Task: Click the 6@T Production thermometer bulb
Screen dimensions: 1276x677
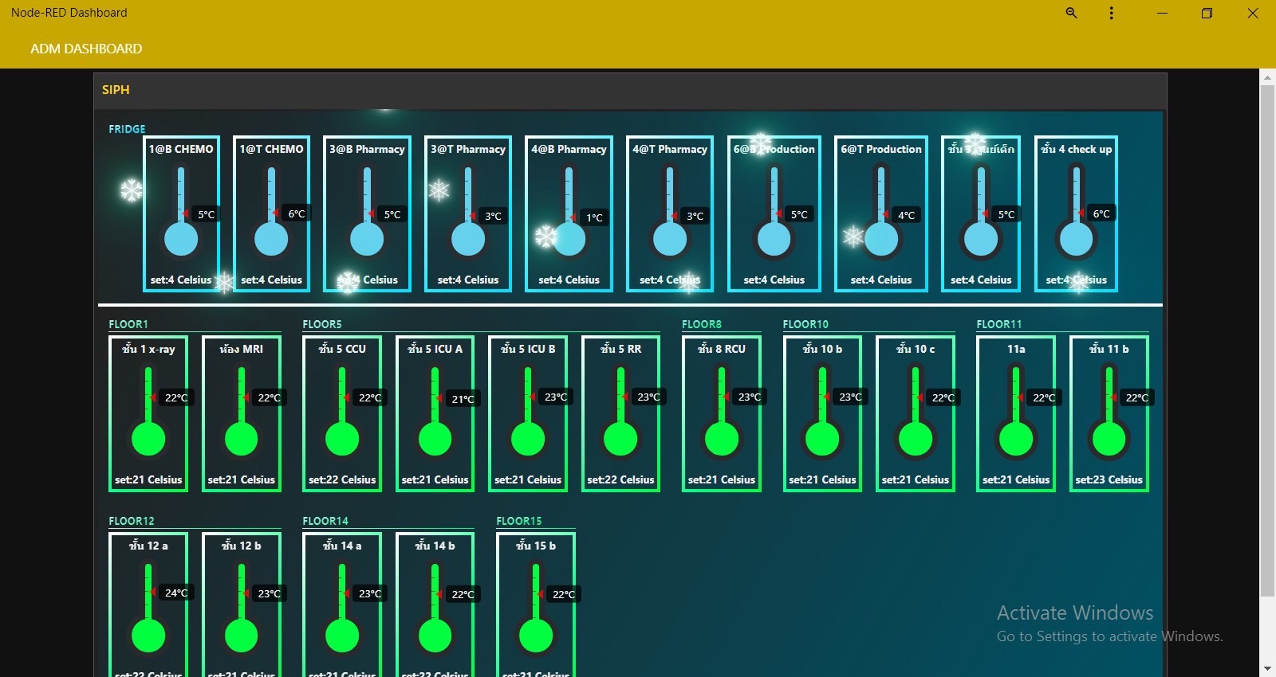Action: (x=881, y=239)
